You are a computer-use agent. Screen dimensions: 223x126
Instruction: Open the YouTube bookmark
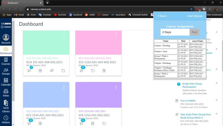coord(60,15)
